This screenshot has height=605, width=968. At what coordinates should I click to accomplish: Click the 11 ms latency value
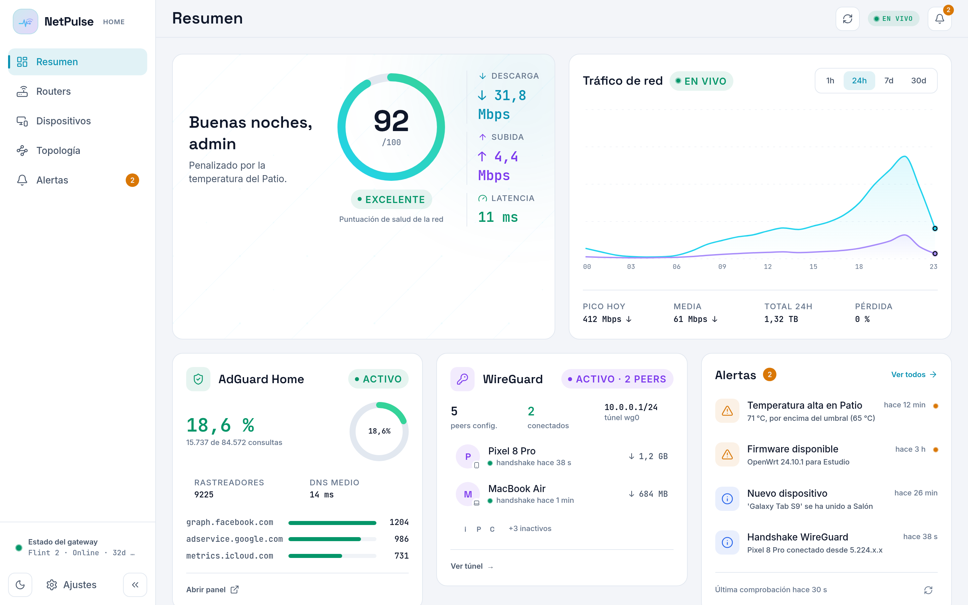coord(498,217)
